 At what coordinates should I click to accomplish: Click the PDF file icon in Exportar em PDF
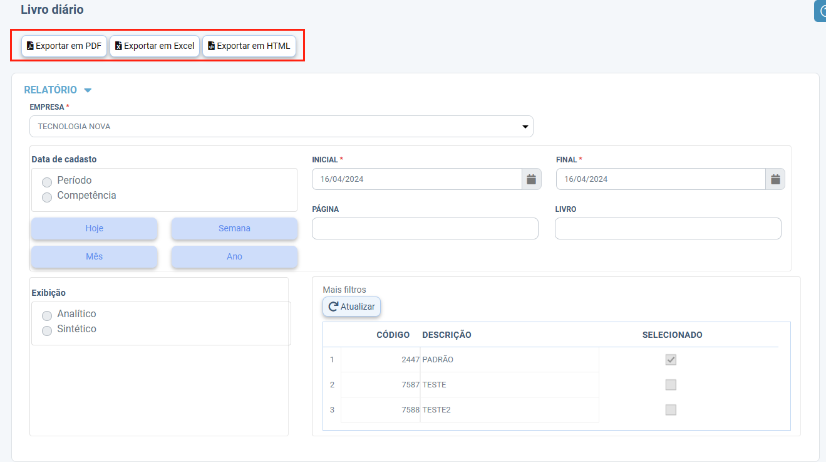[30, 46]
